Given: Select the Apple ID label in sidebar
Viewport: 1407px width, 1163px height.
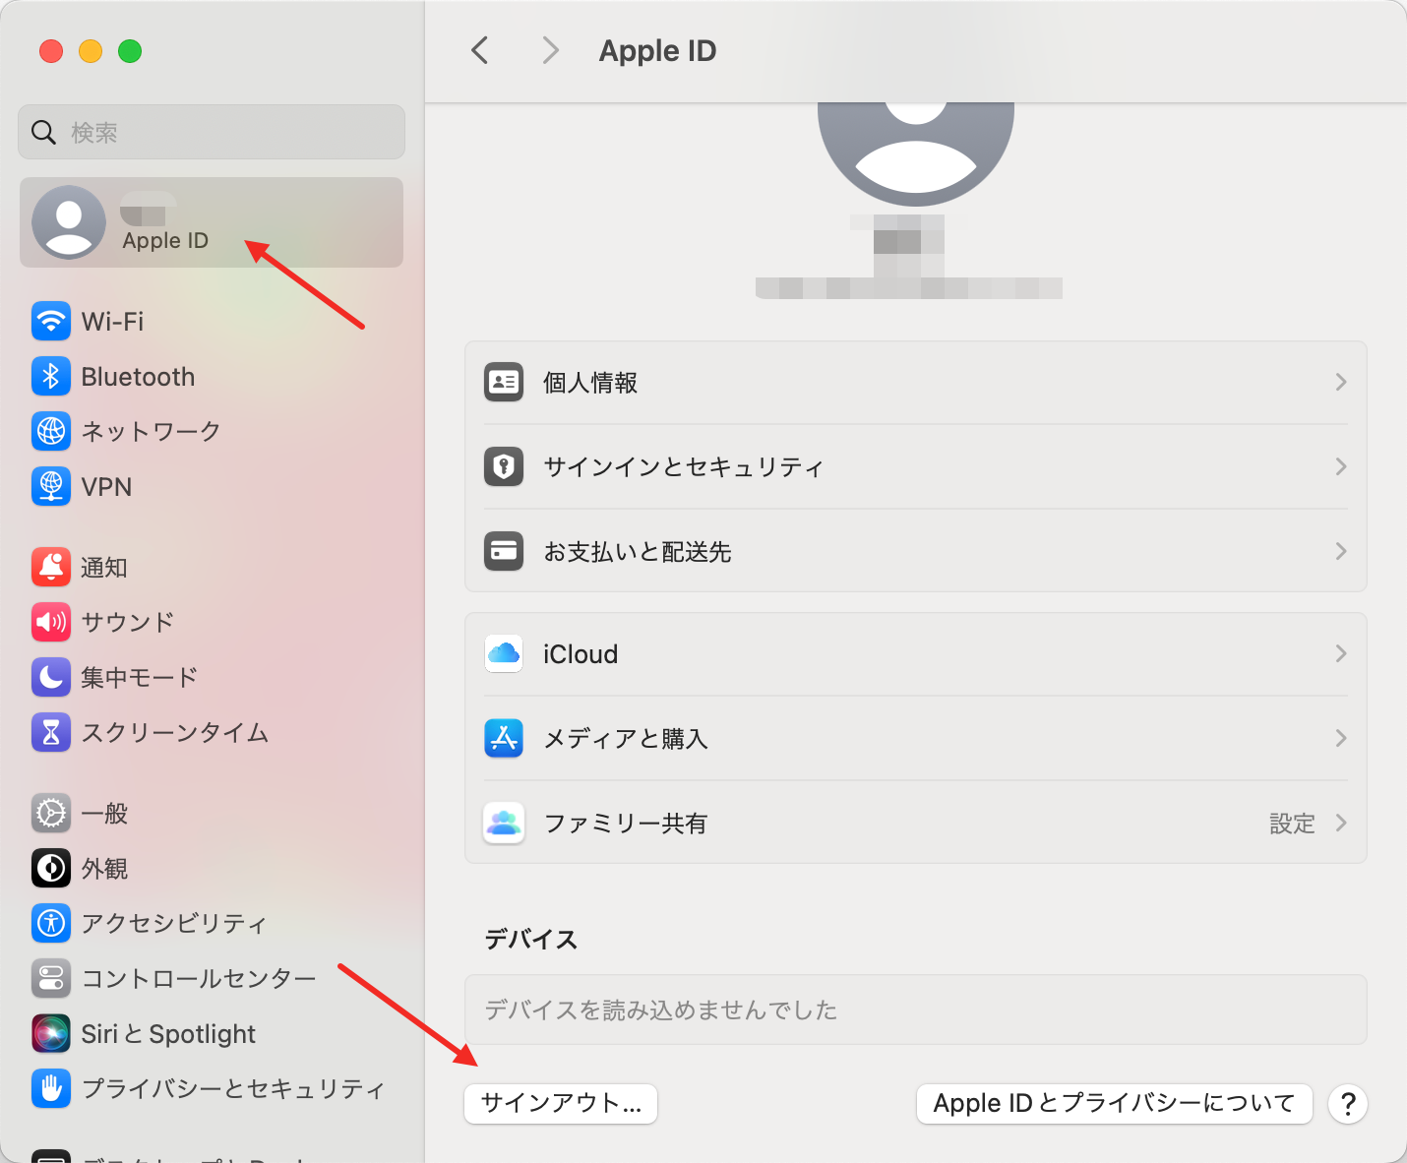Looking at the screenshot, I should [165, 240].
